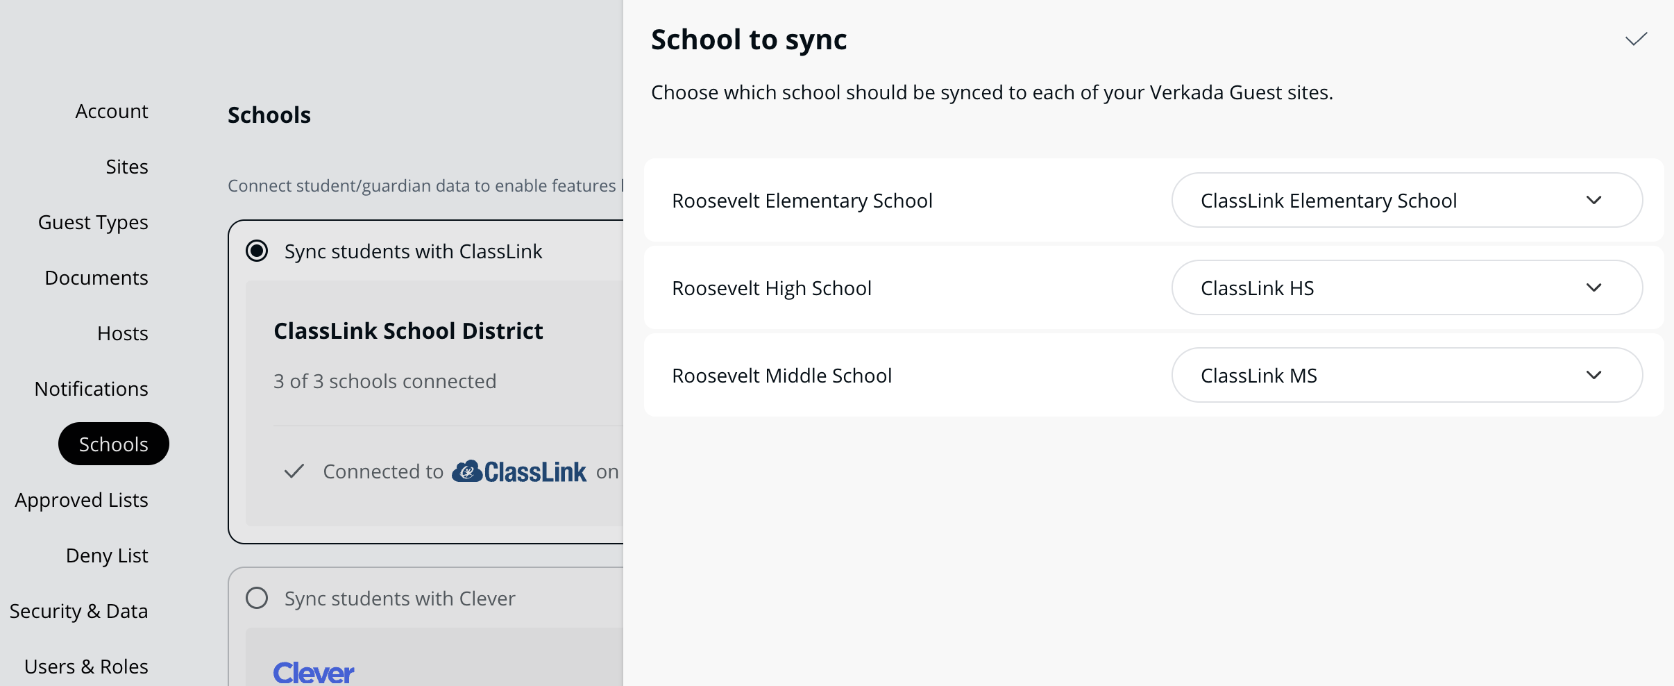Navigate to Guest Types
The width and height of the screenshot is (1674, 686).
[x=93, y=222]
